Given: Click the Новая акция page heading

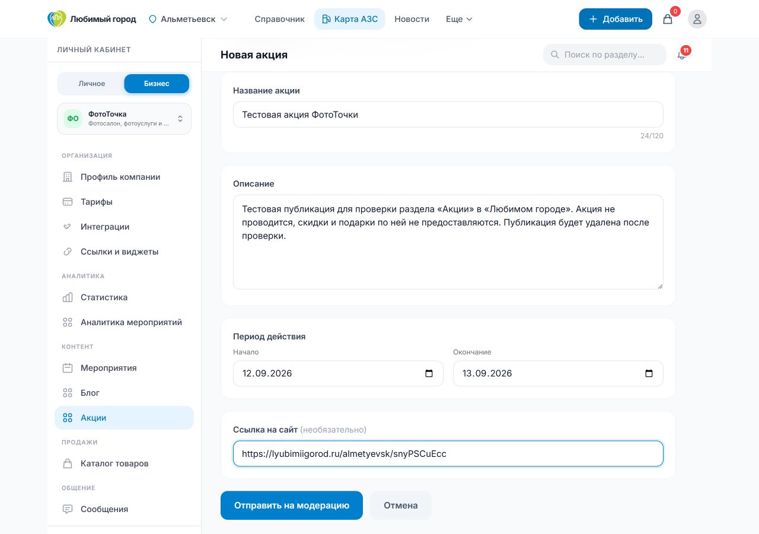Looking at the screenshot, I should point(254,55).
